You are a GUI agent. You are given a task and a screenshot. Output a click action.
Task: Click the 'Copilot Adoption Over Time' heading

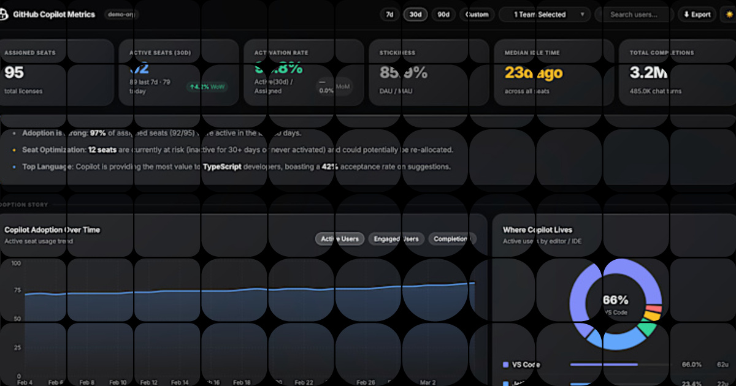pos(52,230)
